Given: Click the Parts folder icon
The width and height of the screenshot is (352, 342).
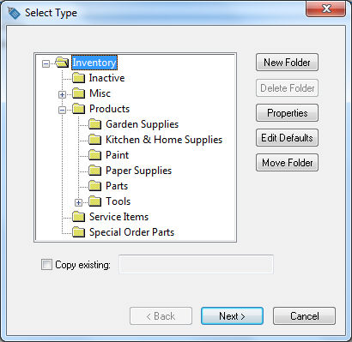Looking at the screenshot, I should (x=94, y=186).
